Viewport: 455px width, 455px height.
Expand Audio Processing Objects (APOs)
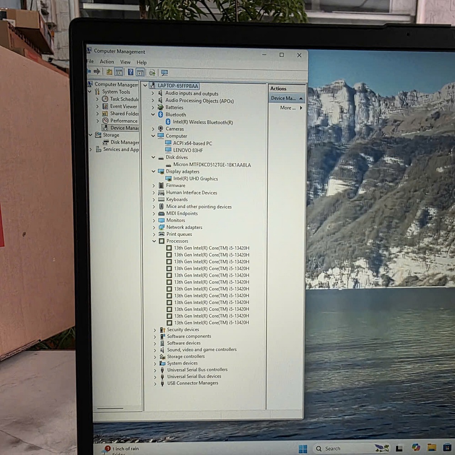pyautogui.click(x=152, y=100)
